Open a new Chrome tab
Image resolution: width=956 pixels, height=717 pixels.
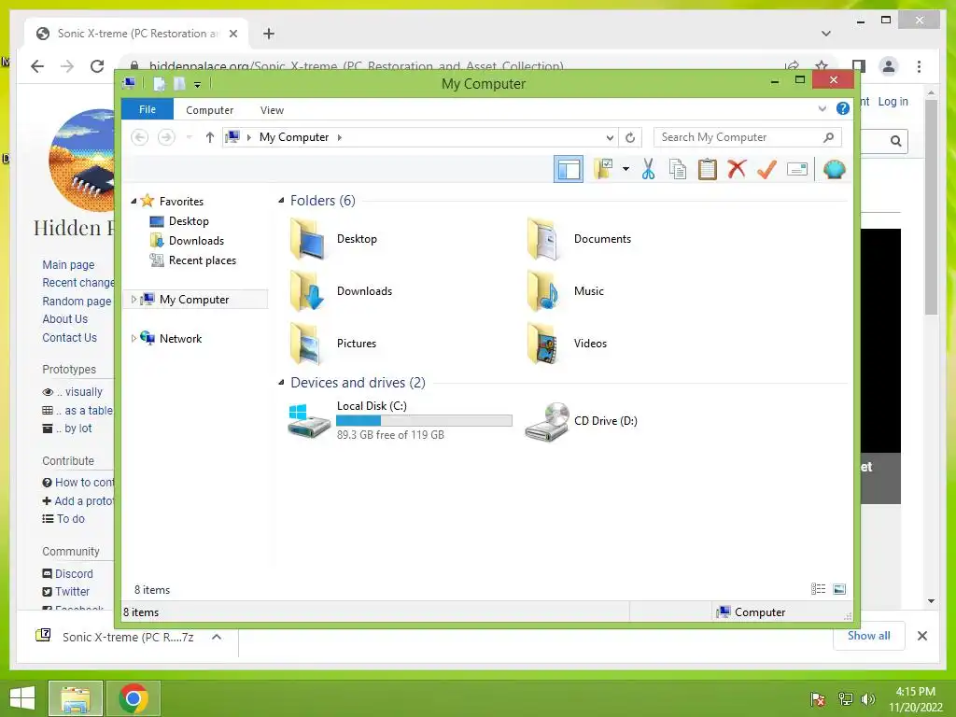(x=269, y=34)
